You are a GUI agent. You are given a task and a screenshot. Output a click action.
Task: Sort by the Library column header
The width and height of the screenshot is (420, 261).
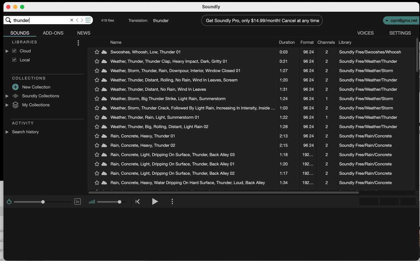345,43
